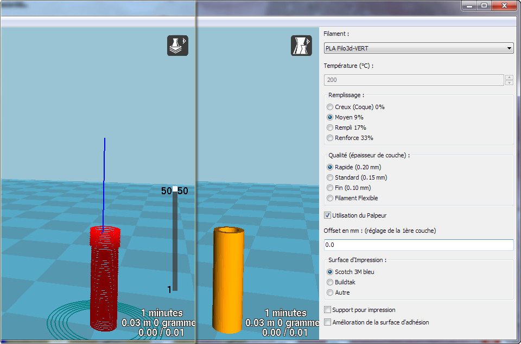Click the layer slider handle at 50

[x=175, y=189]
